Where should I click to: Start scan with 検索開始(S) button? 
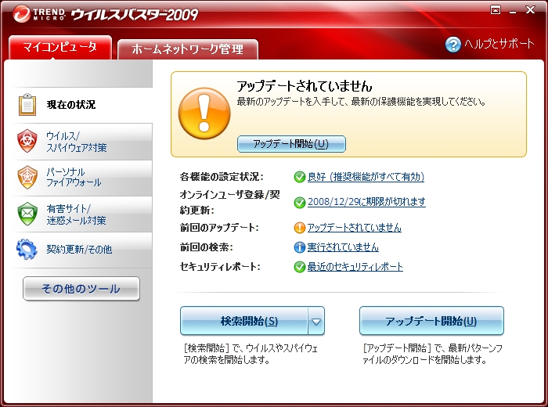(x=244, y=321)
